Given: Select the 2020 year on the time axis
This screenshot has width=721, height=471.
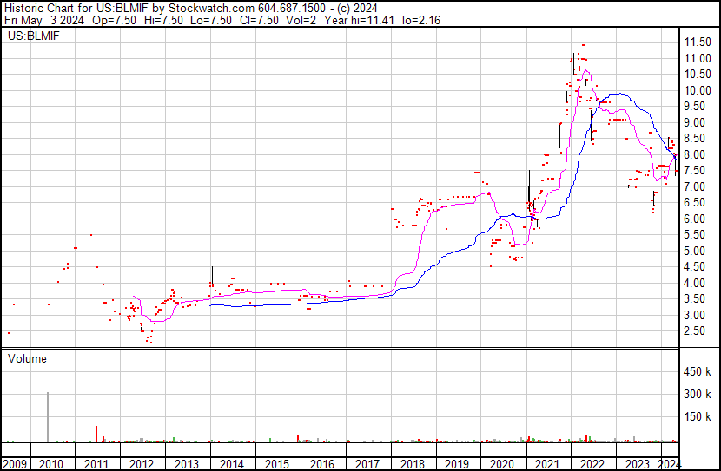Looking at the screenshot, I should (x=502, y=464).
